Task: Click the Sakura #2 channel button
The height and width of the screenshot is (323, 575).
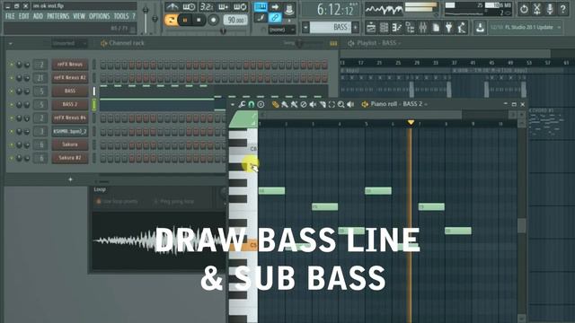Action: coord(70,158)
